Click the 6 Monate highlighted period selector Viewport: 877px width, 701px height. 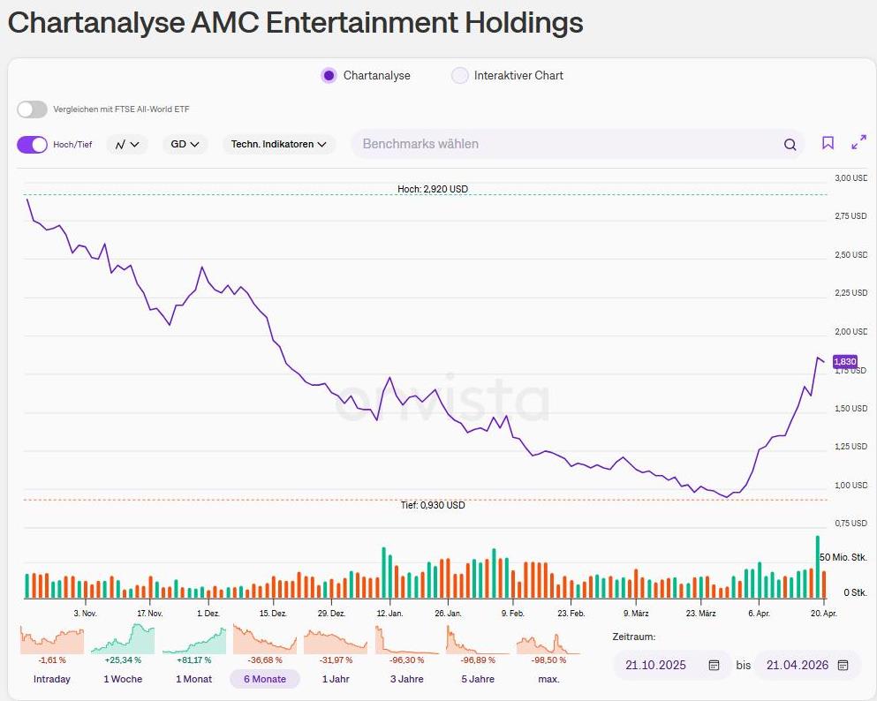click(x=264, y=678)
